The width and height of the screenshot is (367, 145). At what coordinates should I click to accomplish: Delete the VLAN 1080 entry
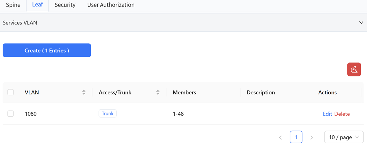[342, 114]
